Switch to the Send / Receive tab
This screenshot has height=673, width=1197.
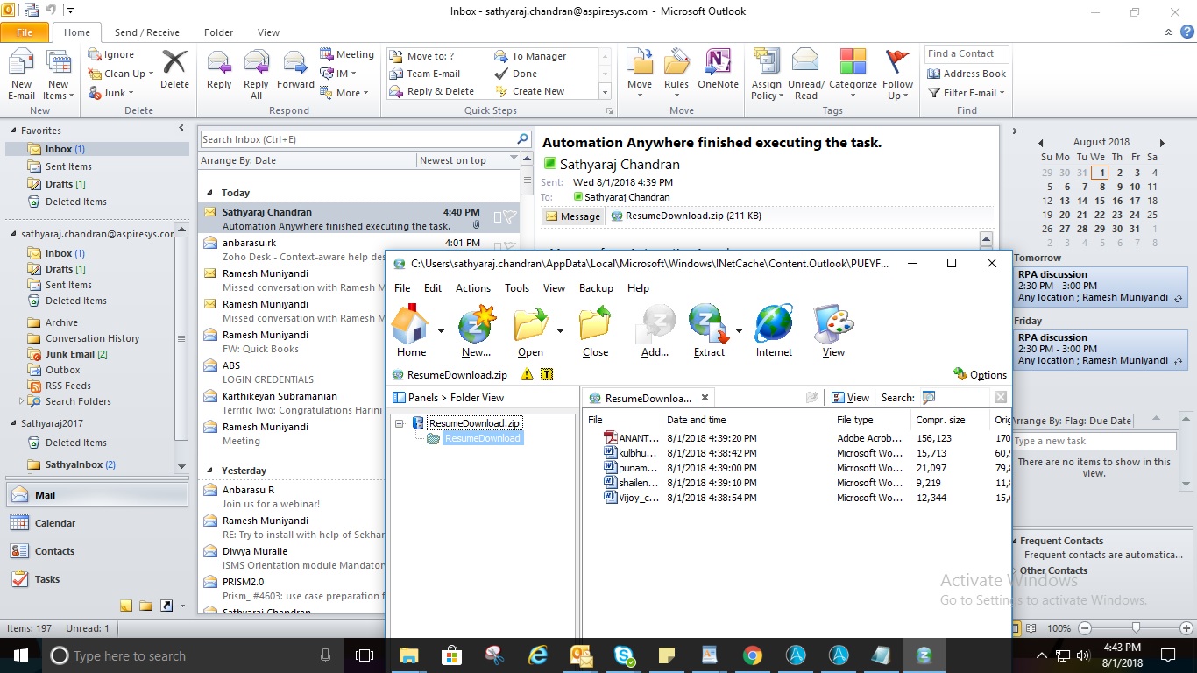(x=146, y=32)
